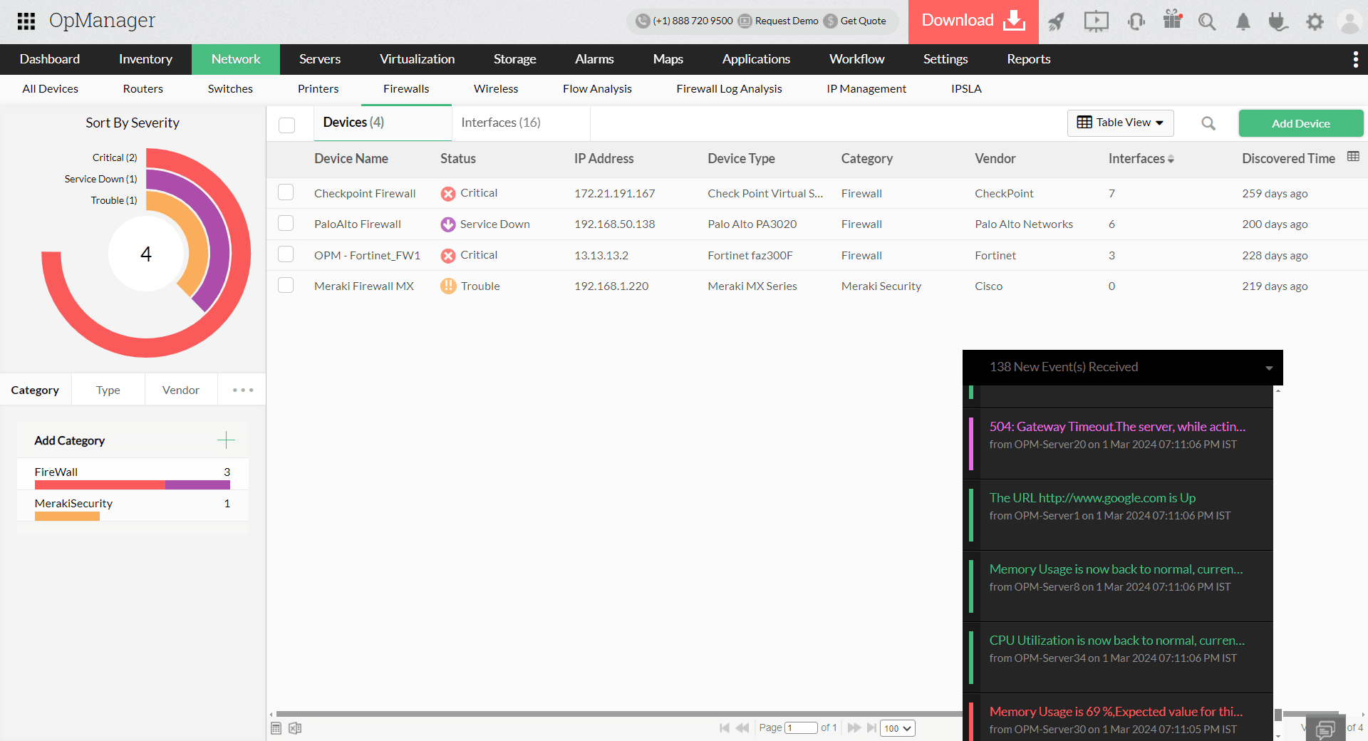Open the Alarms menu

(x=594, y=59)
